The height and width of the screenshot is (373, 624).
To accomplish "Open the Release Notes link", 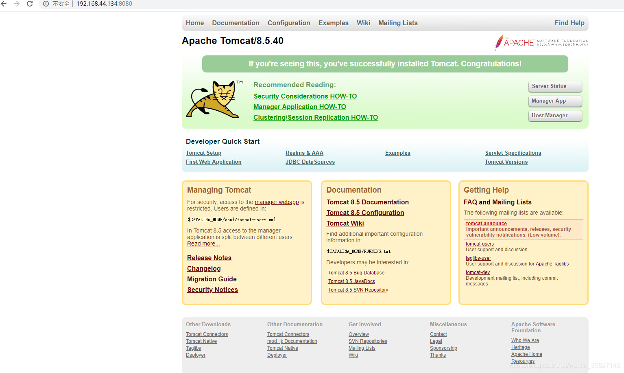I will [x=209, y=258].
